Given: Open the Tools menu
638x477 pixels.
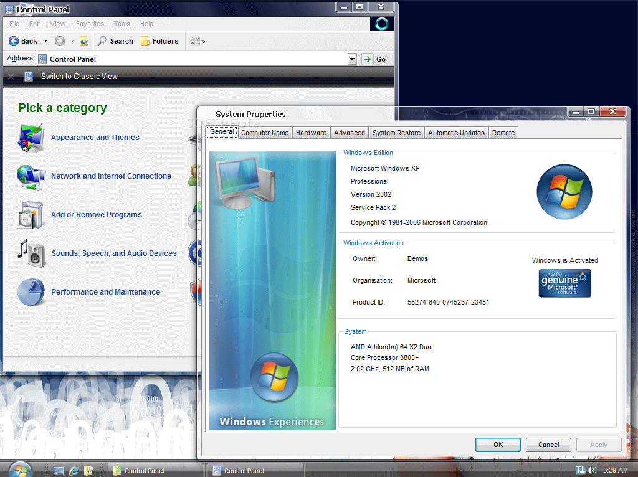Looking at the screenshot, I should click(x=121, y=24).
